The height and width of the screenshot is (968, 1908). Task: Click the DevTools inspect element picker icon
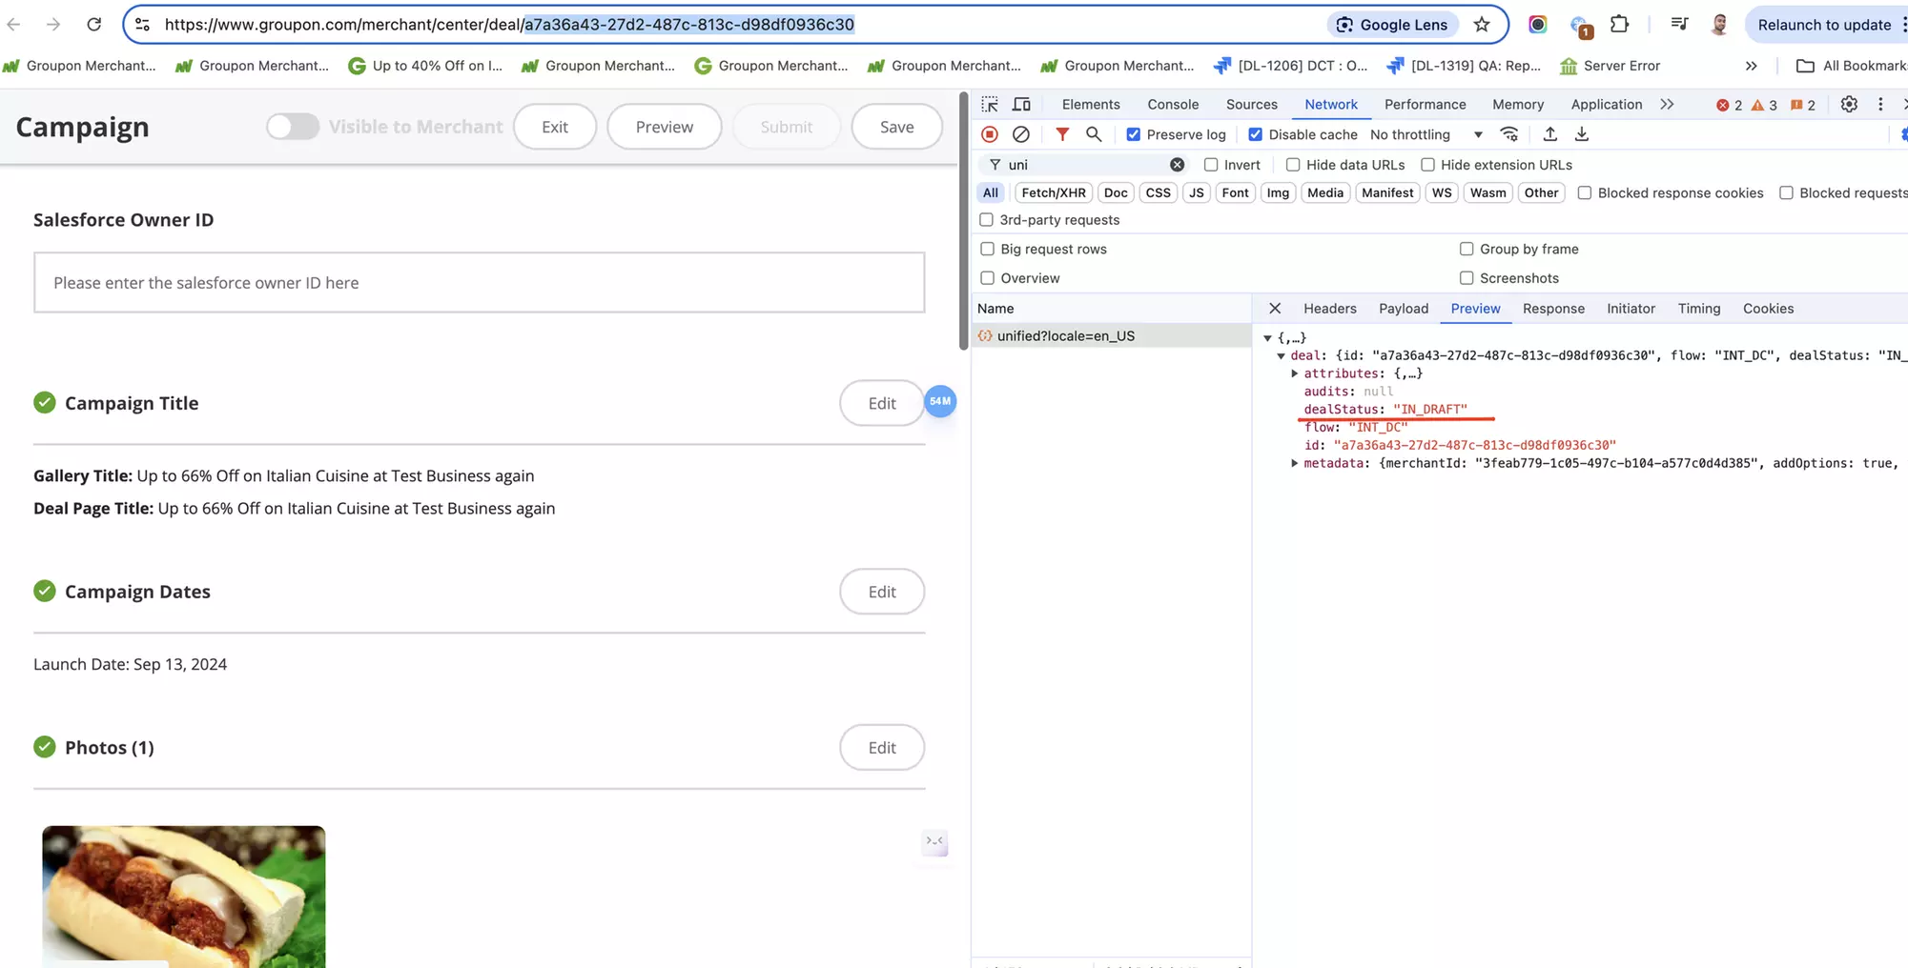tap(990, 104)
